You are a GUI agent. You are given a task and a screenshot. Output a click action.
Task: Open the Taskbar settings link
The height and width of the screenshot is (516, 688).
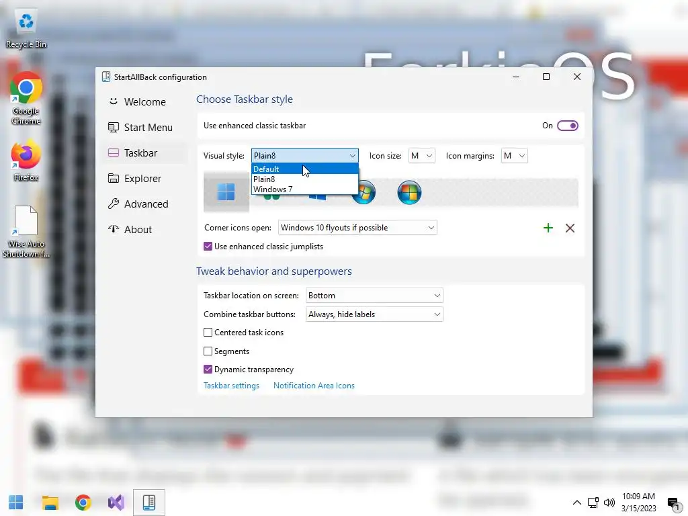(231, 386)
